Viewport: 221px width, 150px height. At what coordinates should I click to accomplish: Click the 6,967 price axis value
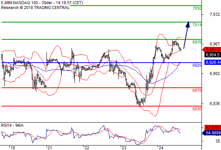[215, 44]
